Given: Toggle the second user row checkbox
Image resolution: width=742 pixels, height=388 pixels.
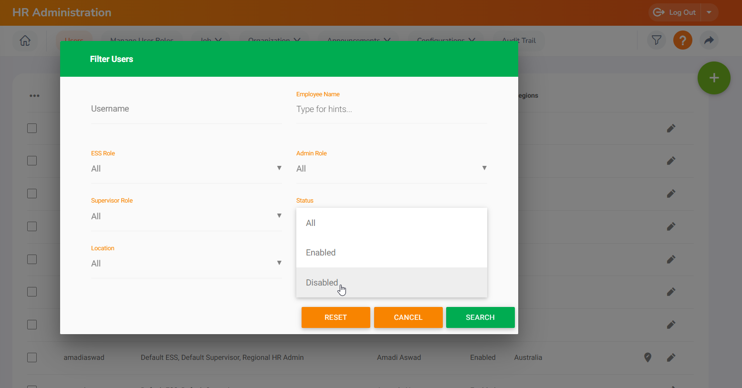Looking at the screenshot, I should (32, 161).
